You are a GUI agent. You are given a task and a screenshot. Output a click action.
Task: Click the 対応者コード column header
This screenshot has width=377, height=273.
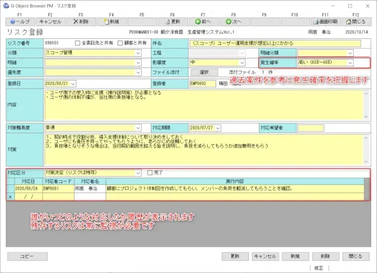click(x=58, y=181)
